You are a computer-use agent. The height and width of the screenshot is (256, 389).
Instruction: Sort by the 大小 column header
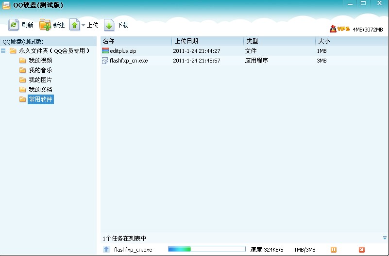point(352,41)
